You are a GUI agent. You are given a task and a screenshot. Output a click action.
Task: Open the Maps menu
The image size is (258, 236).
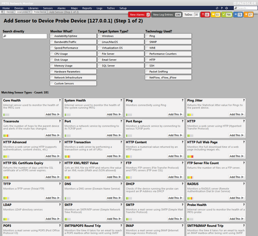[x=74, y=8]
